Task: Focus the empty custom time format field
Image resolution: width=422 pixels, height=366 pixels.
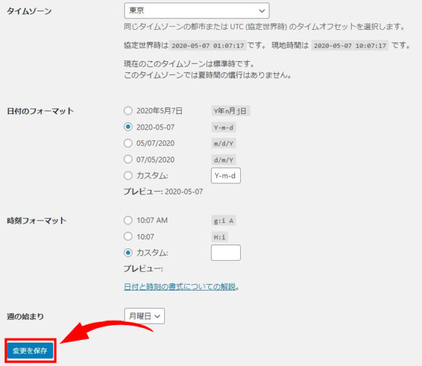Action: click(x=226, y=253)
